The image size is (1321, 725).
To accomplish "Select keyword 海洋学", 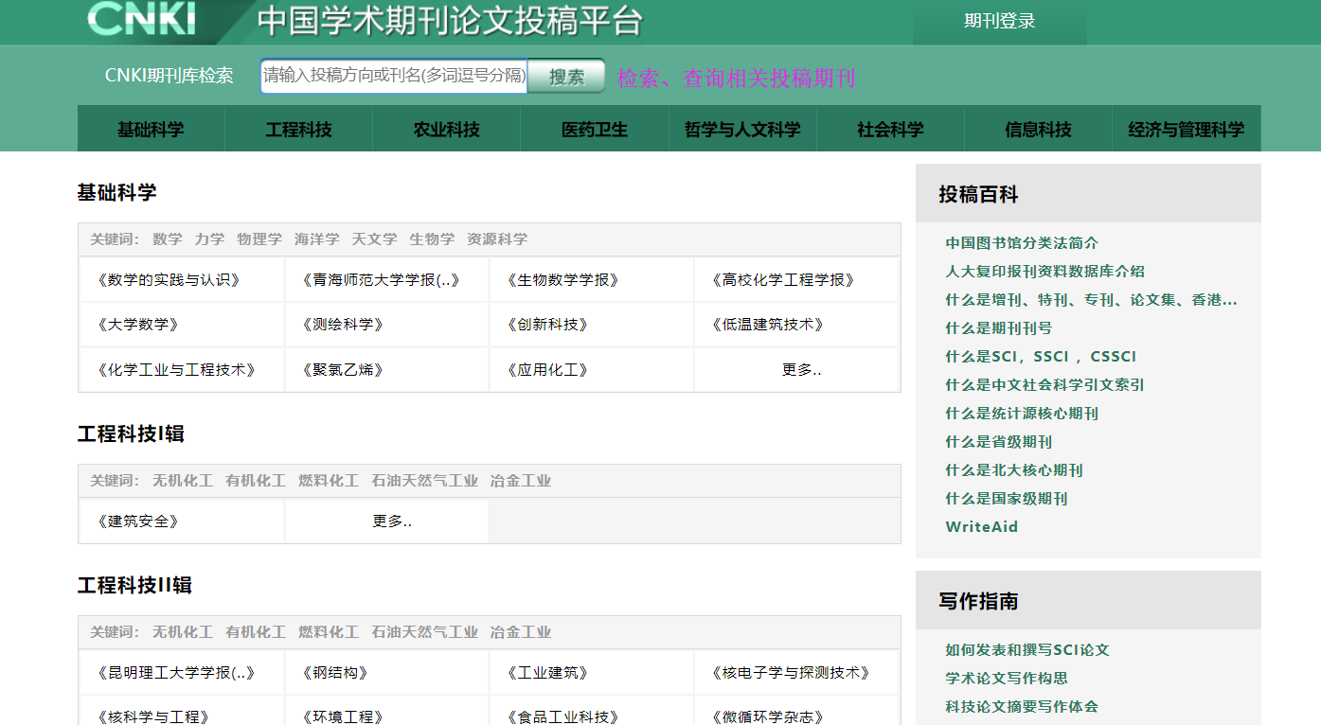I will 316,239.
